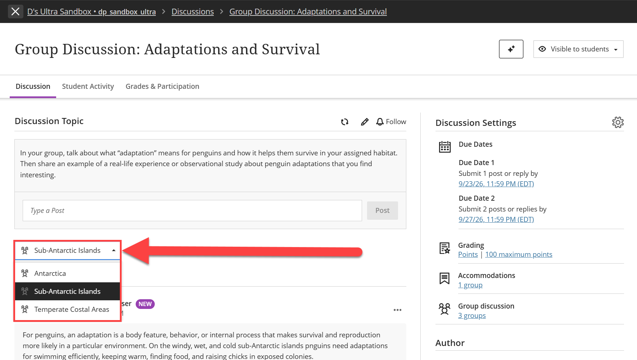
Task: Click the Discussion Settings heading
Action: click(x=476, y=123)
